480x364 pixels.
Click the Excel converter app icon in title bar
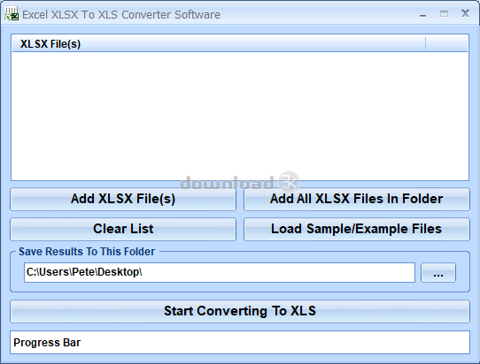pos(12,14)
